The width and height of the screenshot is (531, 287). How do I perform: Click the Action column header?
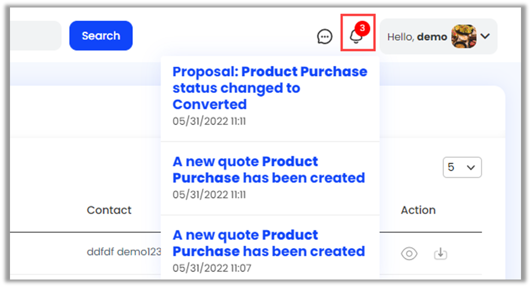point(418,210)
